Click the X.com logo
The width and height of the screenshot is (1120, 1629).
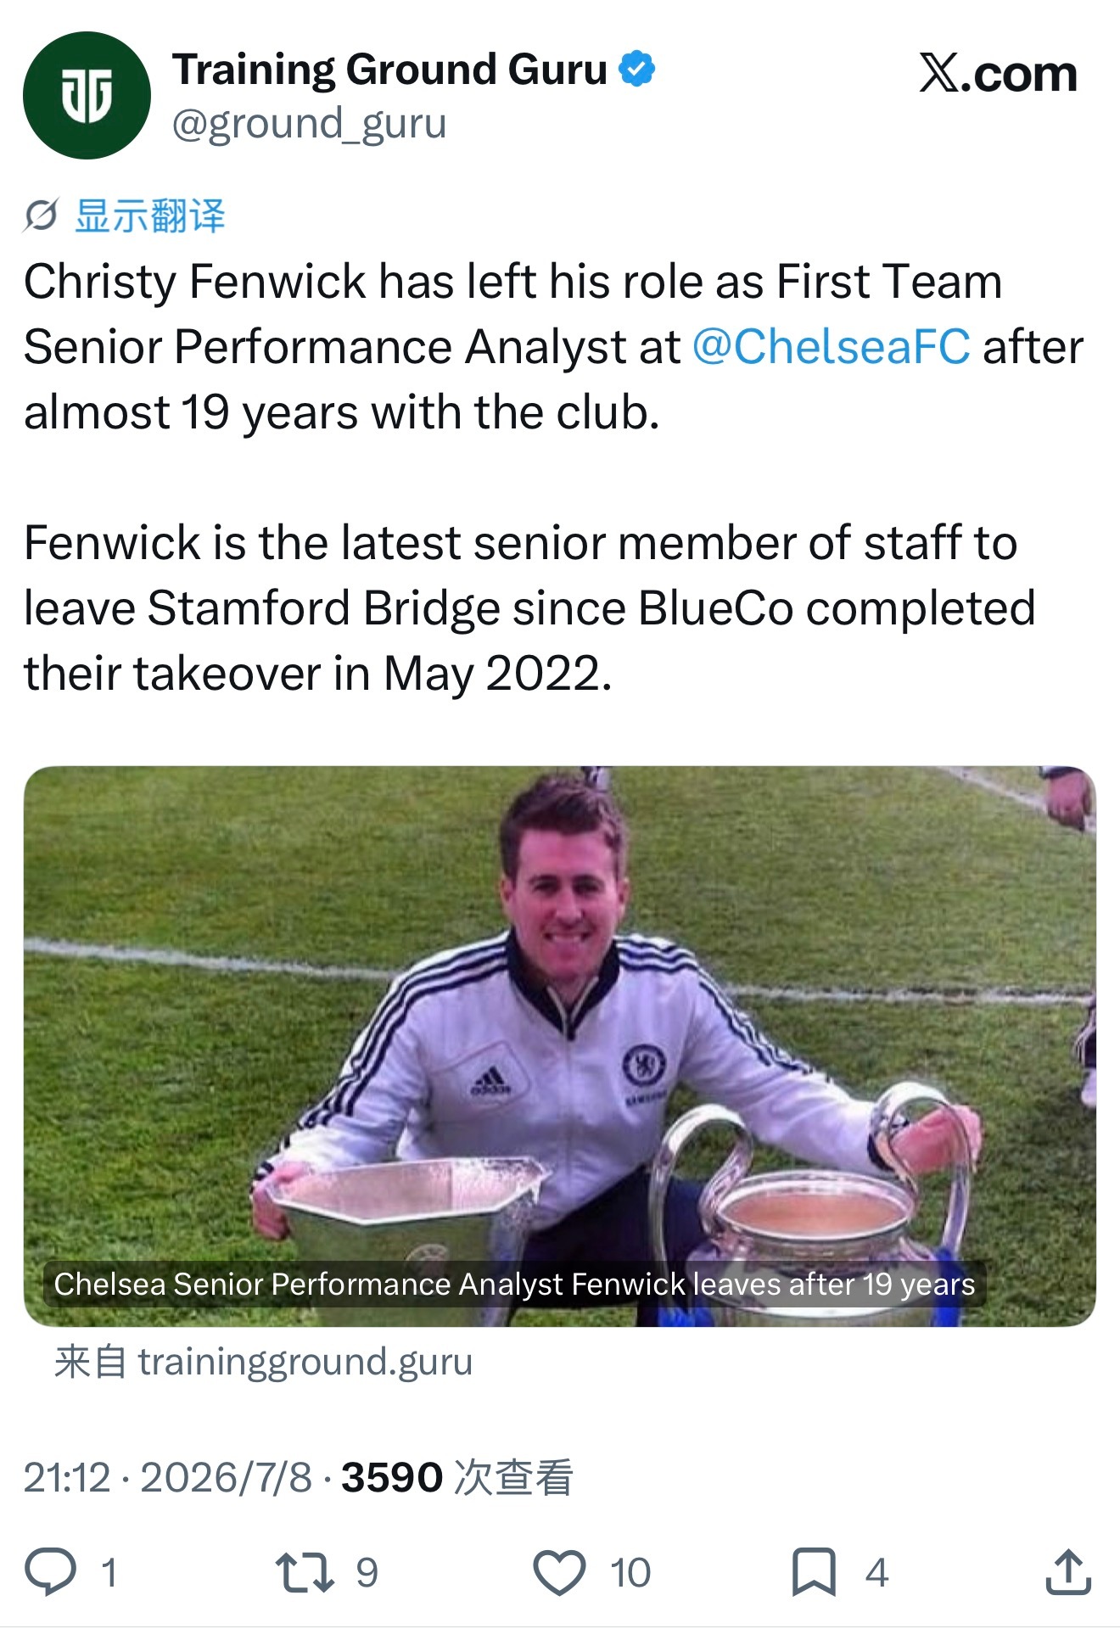point(998,74)
